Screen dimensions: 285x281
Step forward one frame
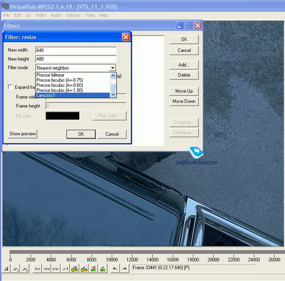(x=56, y=268)
